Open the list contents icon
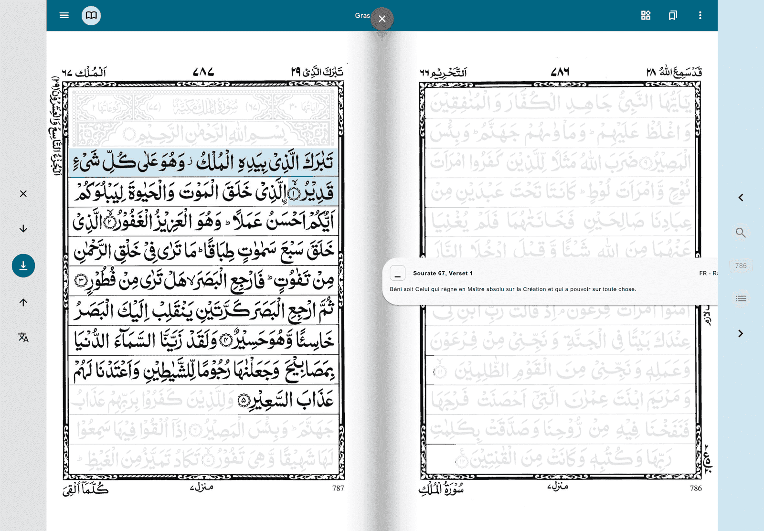Image resolution: width=764 pixels, height=531 pixels. 741,298
